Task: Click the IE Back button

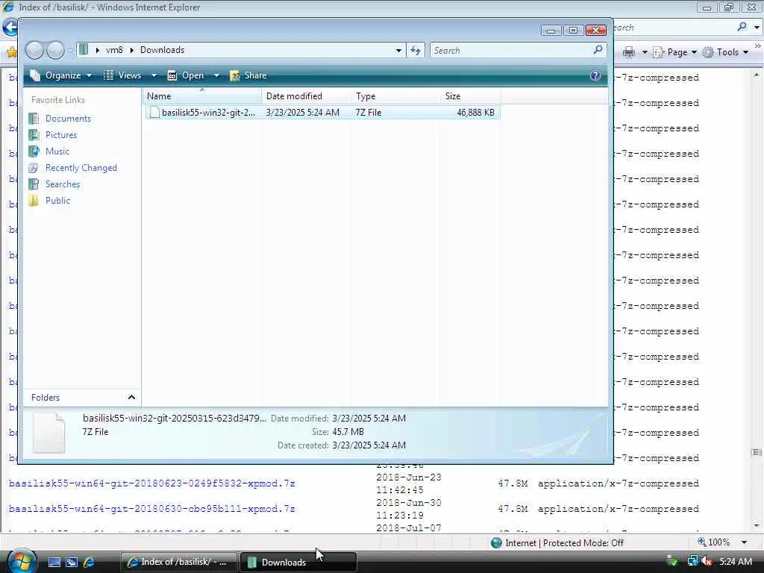Action: point(10,27)
